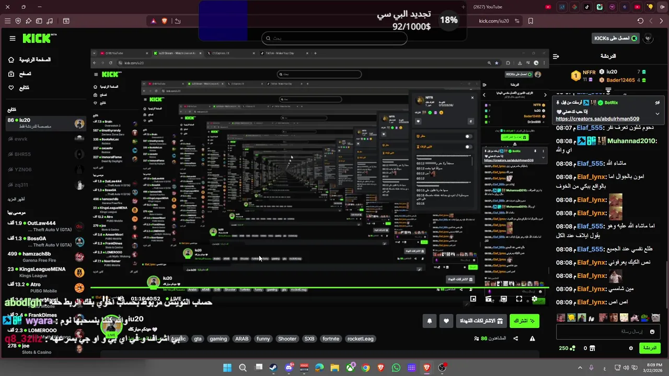This screenshot has width=669, height=376.
Task: Open Brave Rewards triangle icon
Action: pyautogui.click(x=153, y=21)
